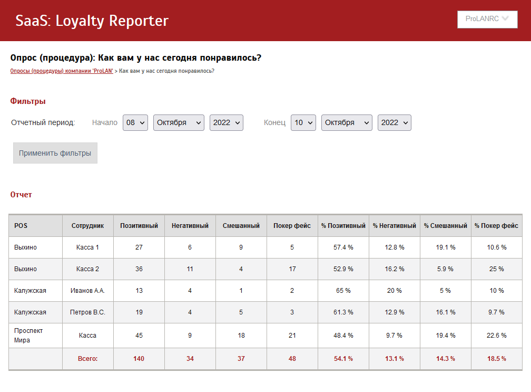Expand the start year dropdown showing 2022
Screen dimensions: 531x392
click(x=227, y=122)
